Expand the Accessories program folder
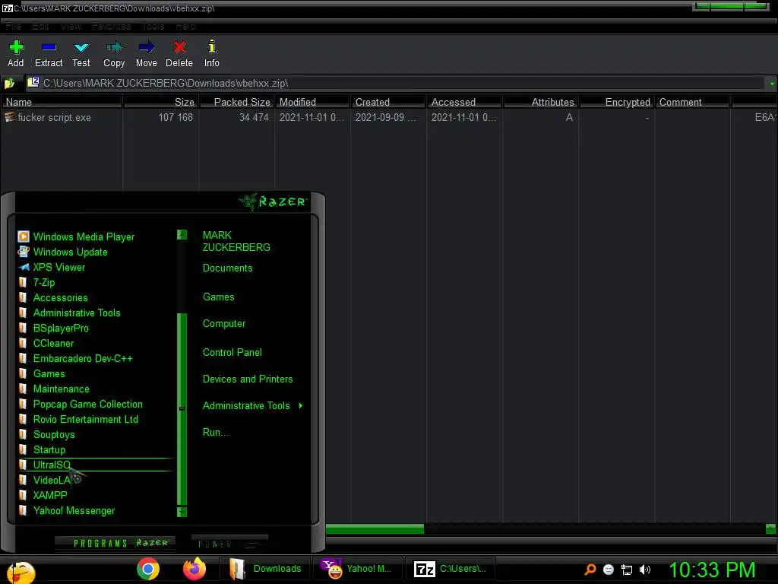Viewport: 778px width, 584px height. click(x=53, y=297)
